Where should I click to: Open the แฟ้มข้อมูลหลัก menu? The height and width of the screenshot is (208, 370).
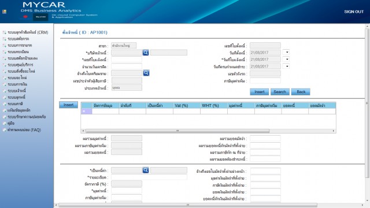pos(19,110)
